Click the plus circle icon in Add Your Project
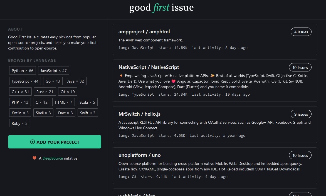 [33, 142]
